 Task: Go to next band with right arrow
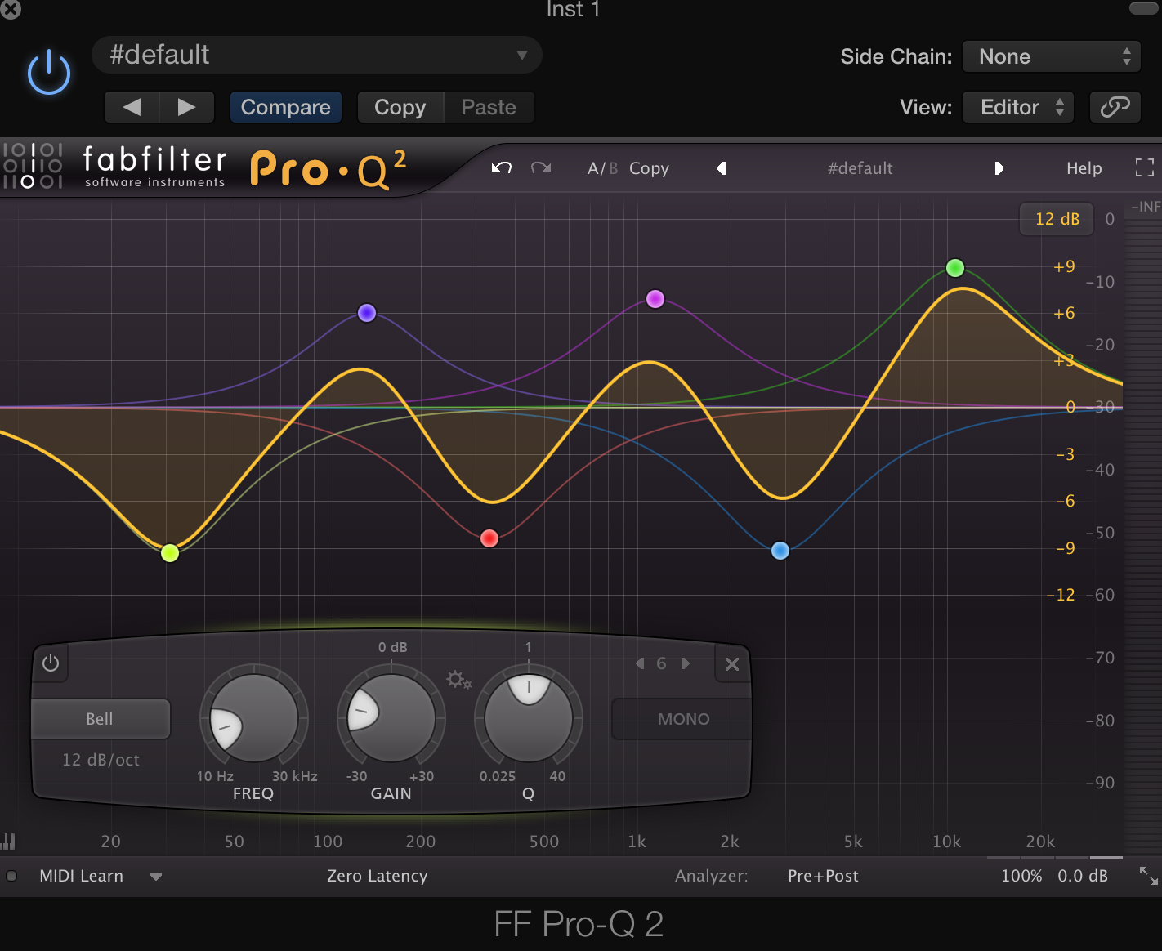click(x=686, y=663)
